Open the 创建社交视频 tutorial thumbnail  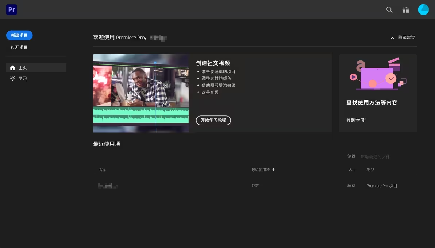[141, 93]
